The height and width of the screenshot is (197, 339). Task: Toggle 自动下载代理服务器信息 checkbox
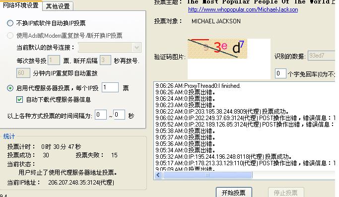pyautogui.click(x=20, y=99)
